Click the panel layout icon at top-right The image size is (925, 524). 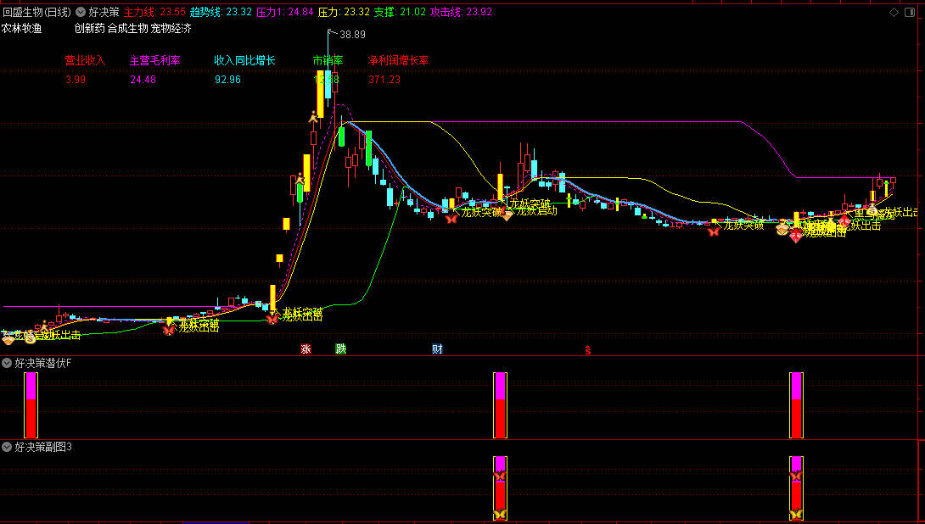tap(910, 13)
